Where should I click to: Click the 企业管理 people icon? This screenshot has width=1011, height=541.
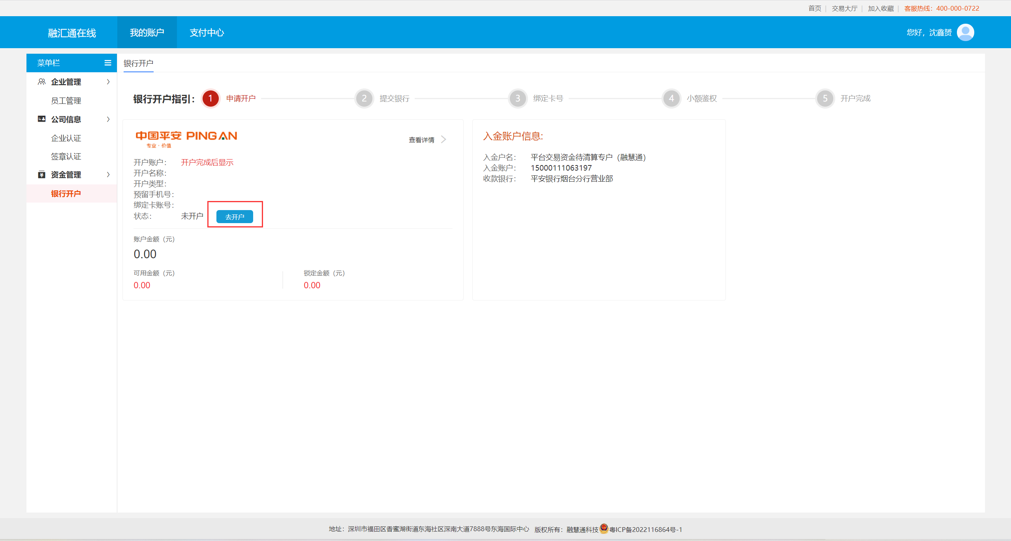[41, 82]
